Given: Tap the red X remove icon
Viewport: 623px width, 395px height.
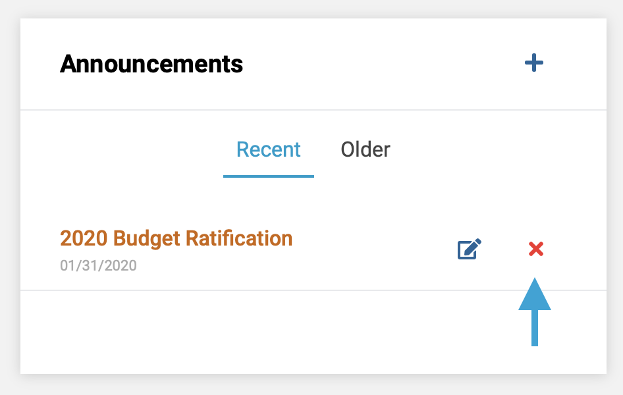Looking at the screenshot, I should tap(536, 249).
